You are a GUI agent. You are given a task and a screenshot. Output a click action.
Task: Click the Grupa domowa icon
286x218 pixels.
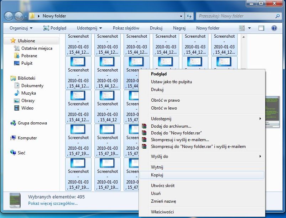(13, 123)
